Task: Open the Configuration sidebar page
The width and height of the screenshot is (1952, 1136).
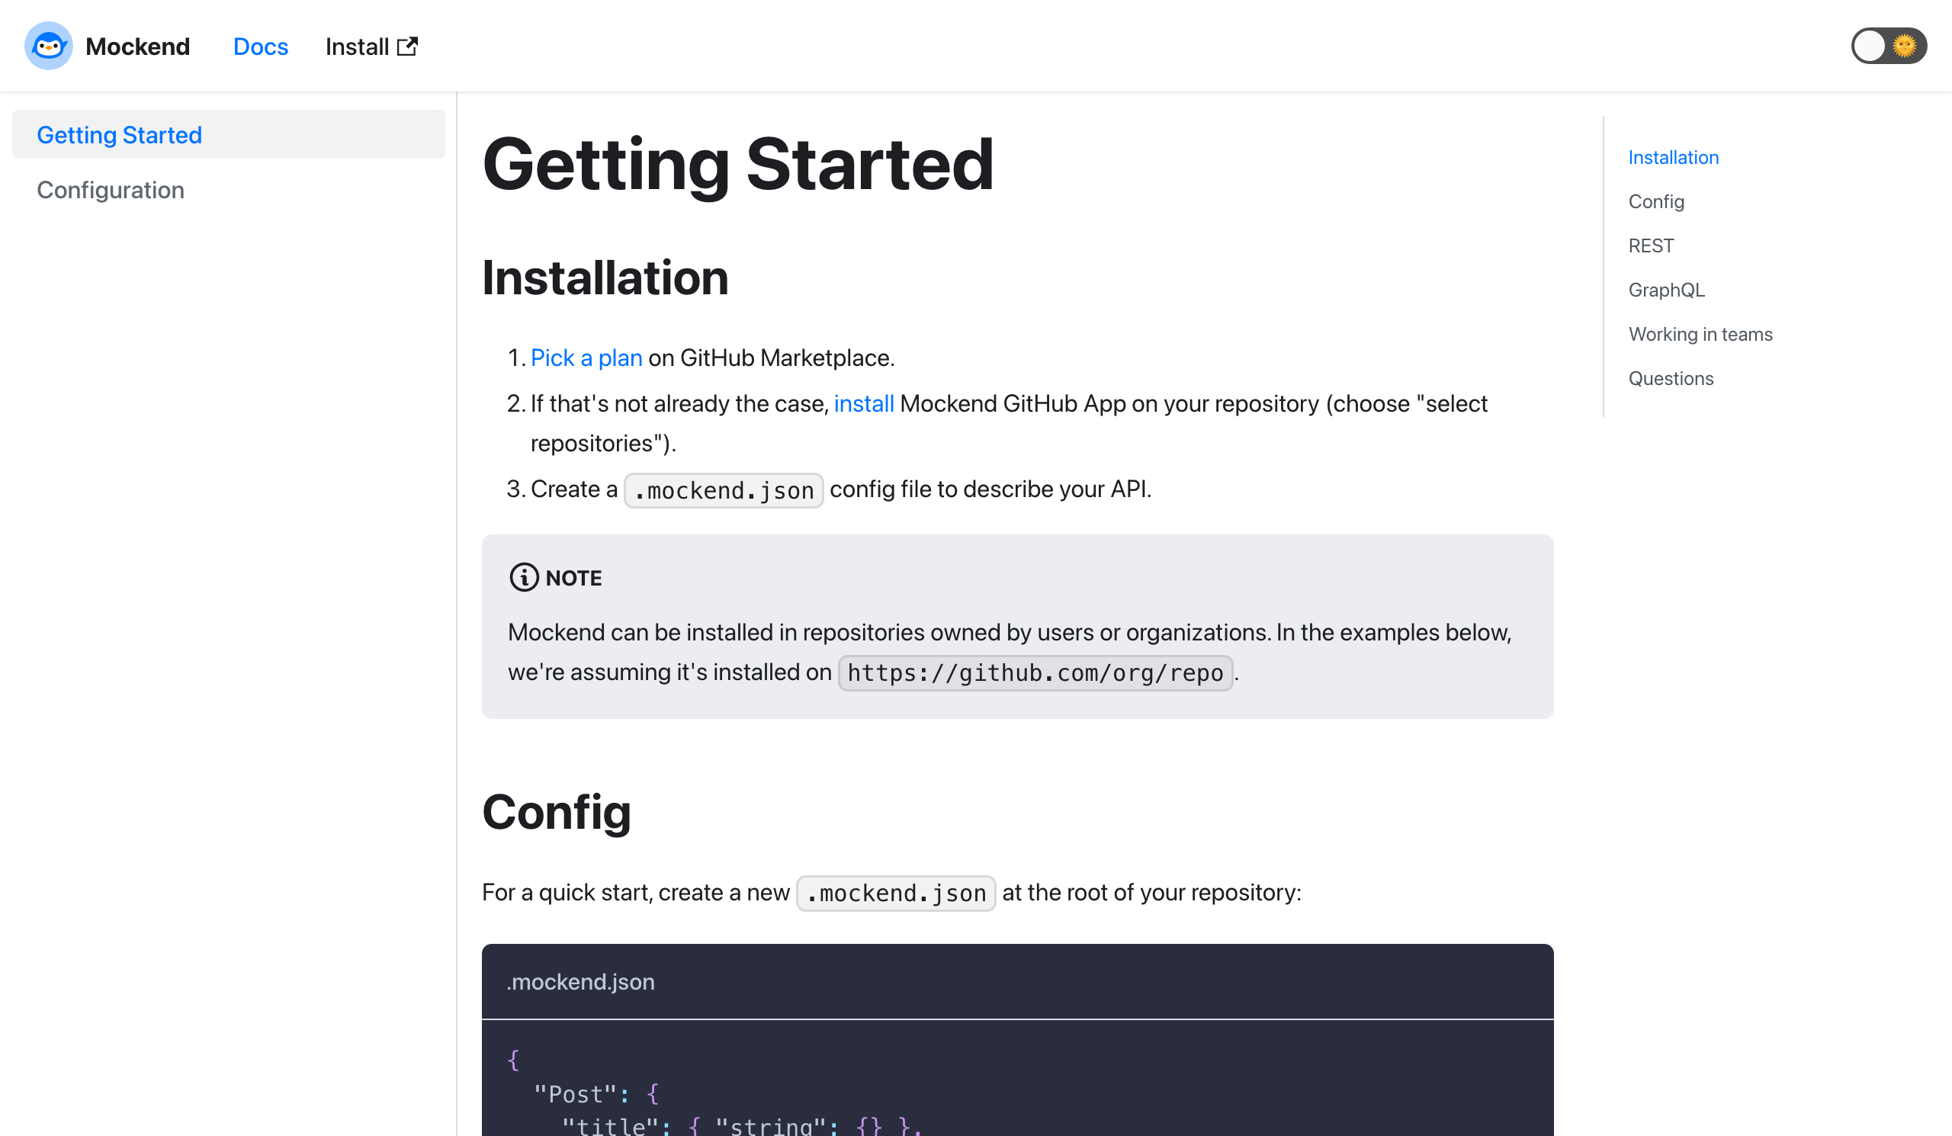Action: click(111, 190)
